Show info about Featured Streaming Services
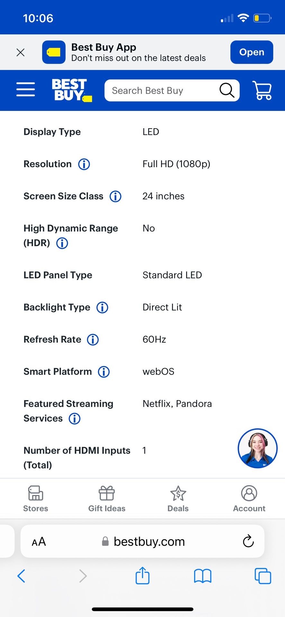 [x=75, y=419]
